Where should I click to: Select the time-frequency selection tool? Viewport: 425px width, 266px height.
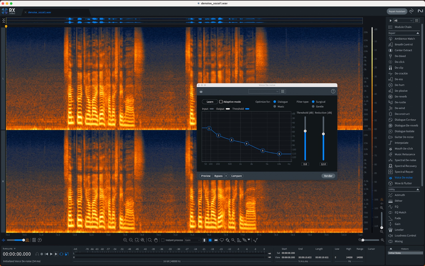pos(210,240)
